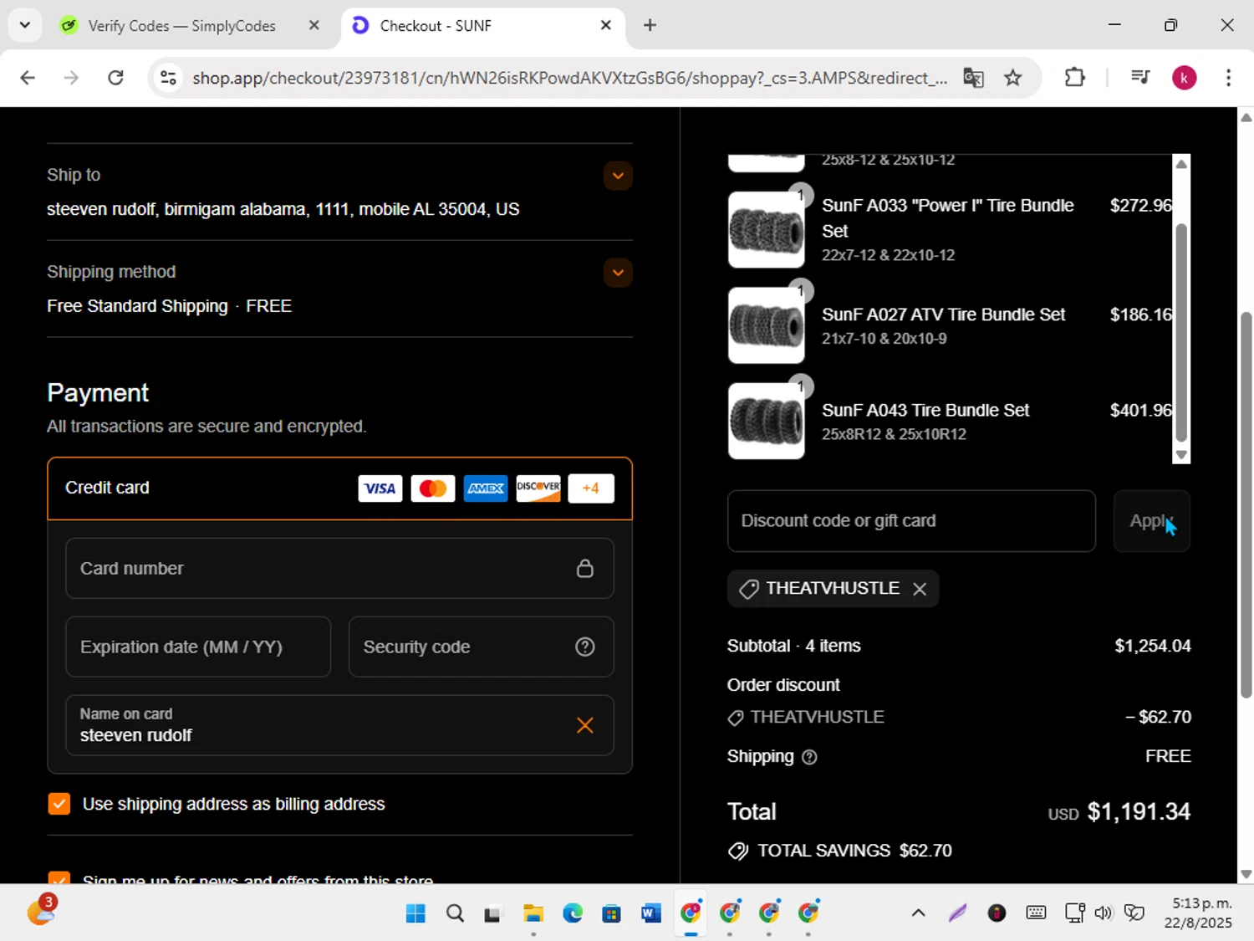This screenshot has width=1254, height=941.
Task: Remove the THEATVHUSTLE discount tag
Action: coord(920,589)
